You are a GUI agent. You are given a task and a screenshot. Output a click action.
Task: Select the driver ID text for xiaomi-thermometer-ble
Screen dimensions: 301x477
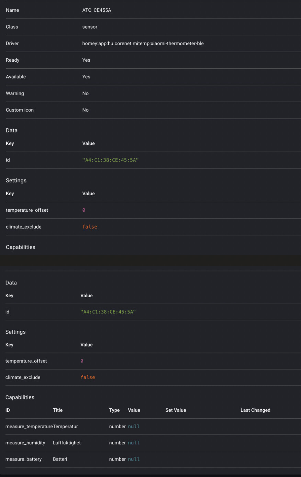click(143, 44)
